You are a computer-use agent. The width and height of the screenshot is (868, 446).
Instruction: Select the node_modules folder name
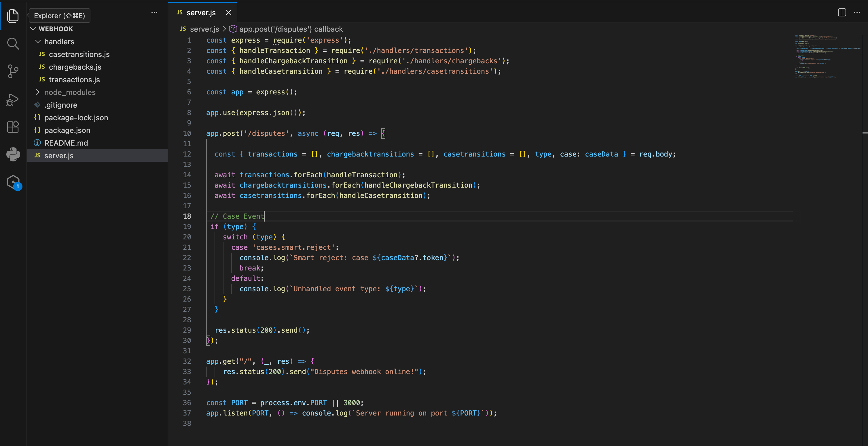pyautogui.click(x=70, y=92)
